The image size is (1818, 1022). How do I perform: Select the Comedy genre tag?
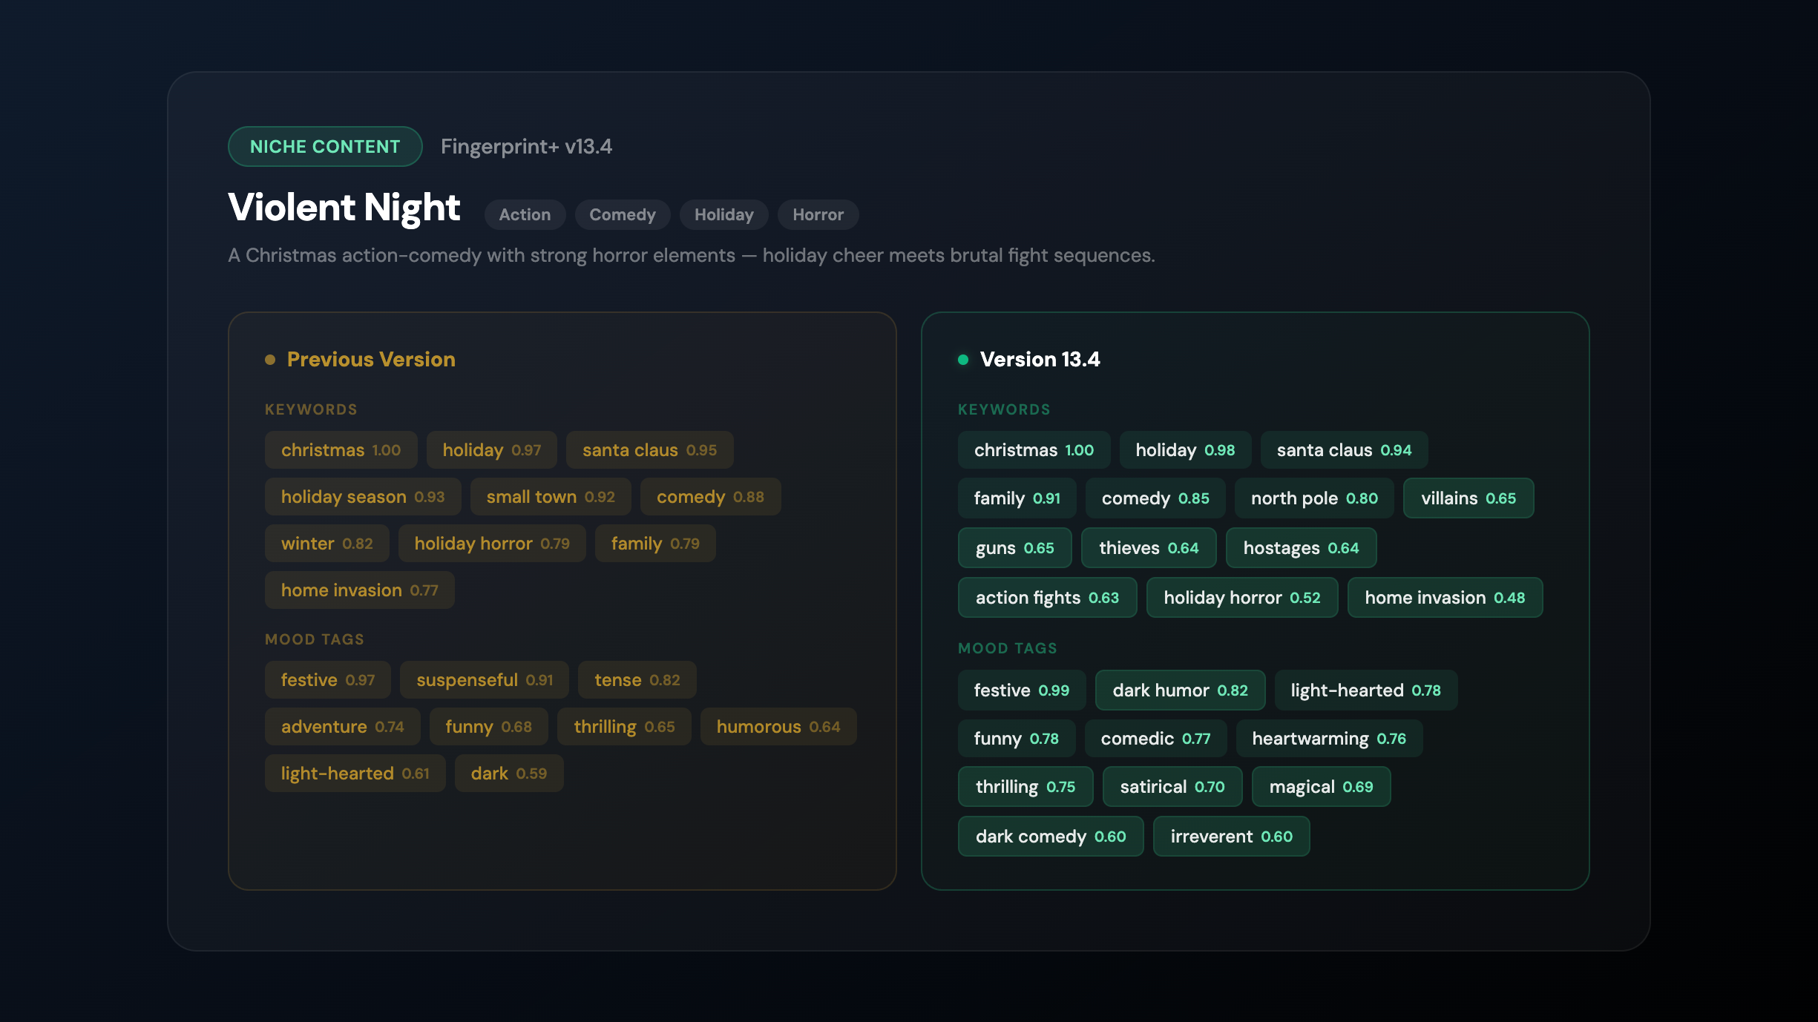click(622, 215)
